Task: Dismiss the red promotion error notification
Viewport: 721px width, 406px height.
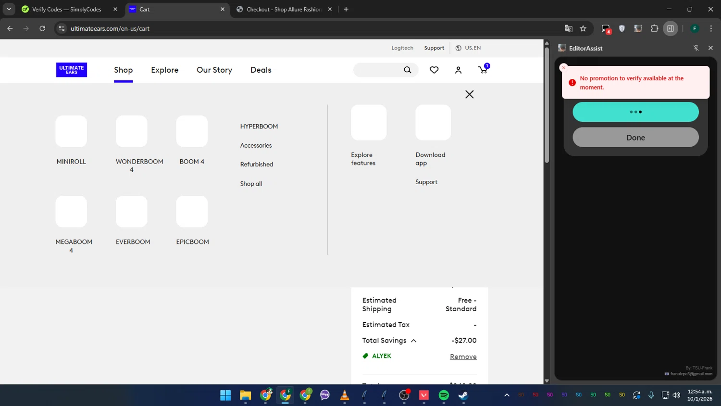Action: (564, 68)
